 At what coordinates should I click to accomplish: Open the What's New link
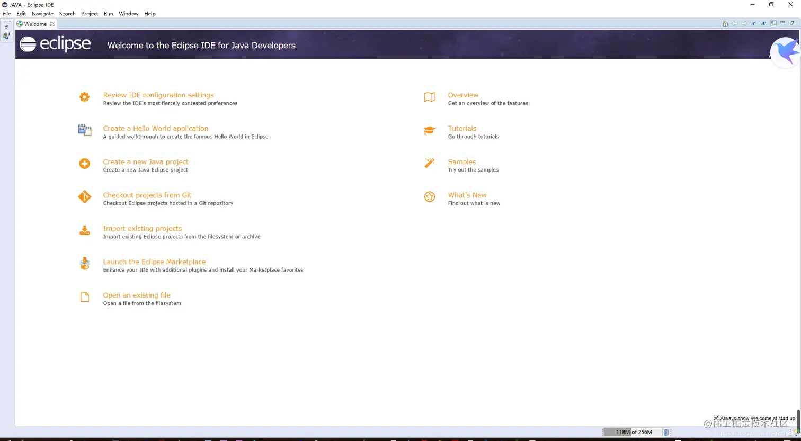467,195
